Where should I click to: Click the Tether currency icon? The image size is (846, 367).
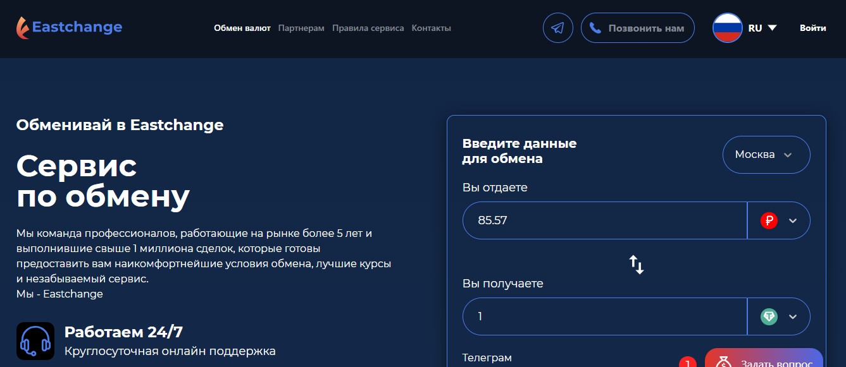click(x=769, y=316)
